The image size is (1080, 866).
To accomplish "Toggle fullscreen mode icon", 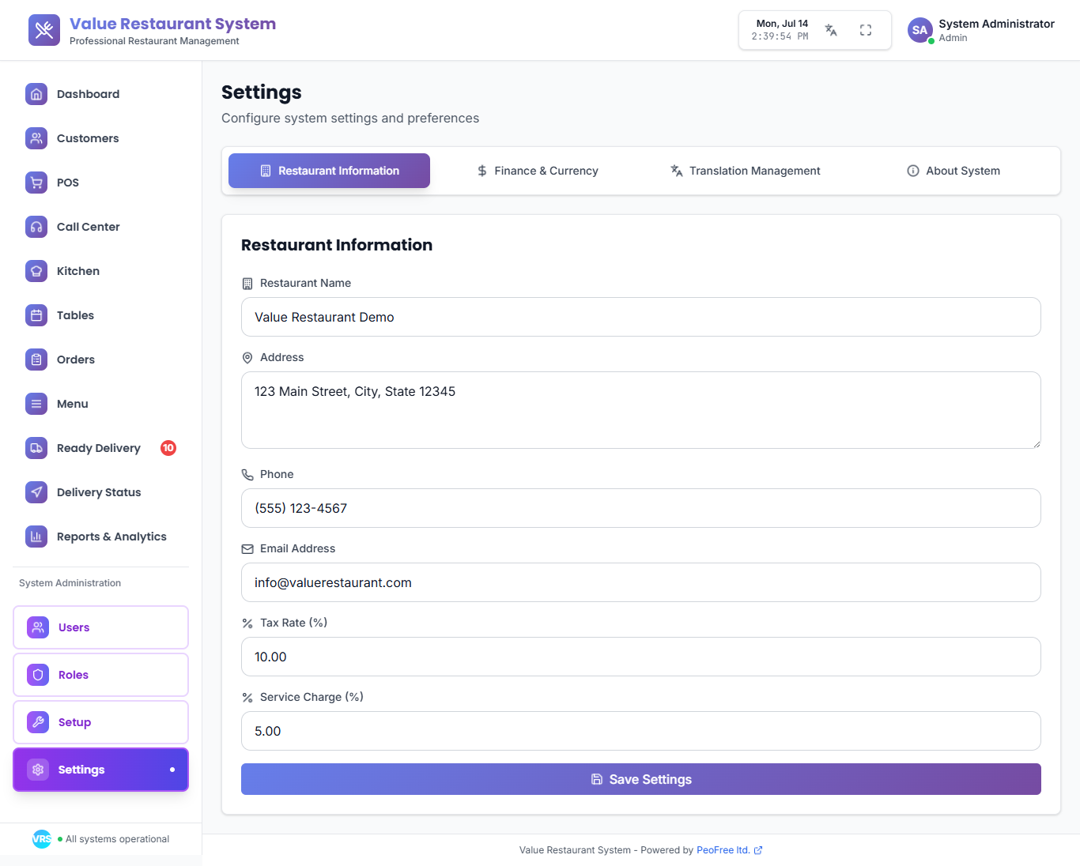I will click(866, 30).
